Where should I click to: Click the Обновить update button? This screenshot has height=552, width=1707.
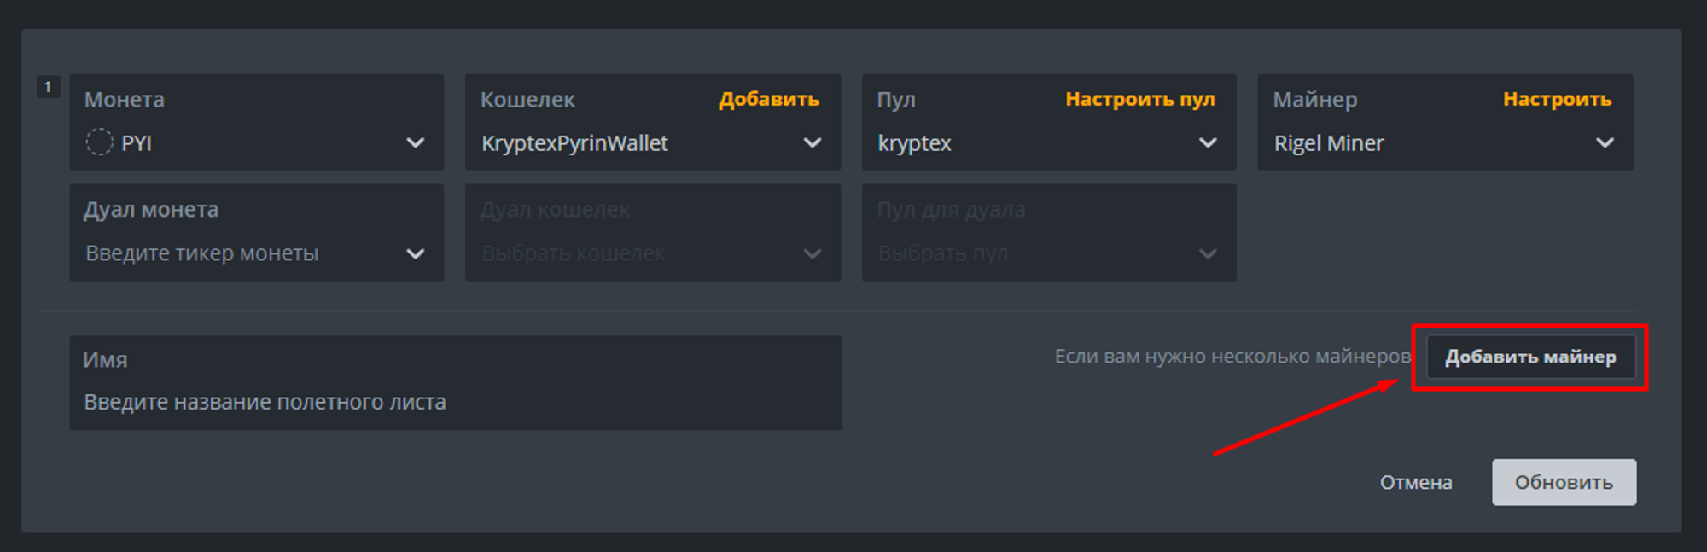tap(1564, 482)
